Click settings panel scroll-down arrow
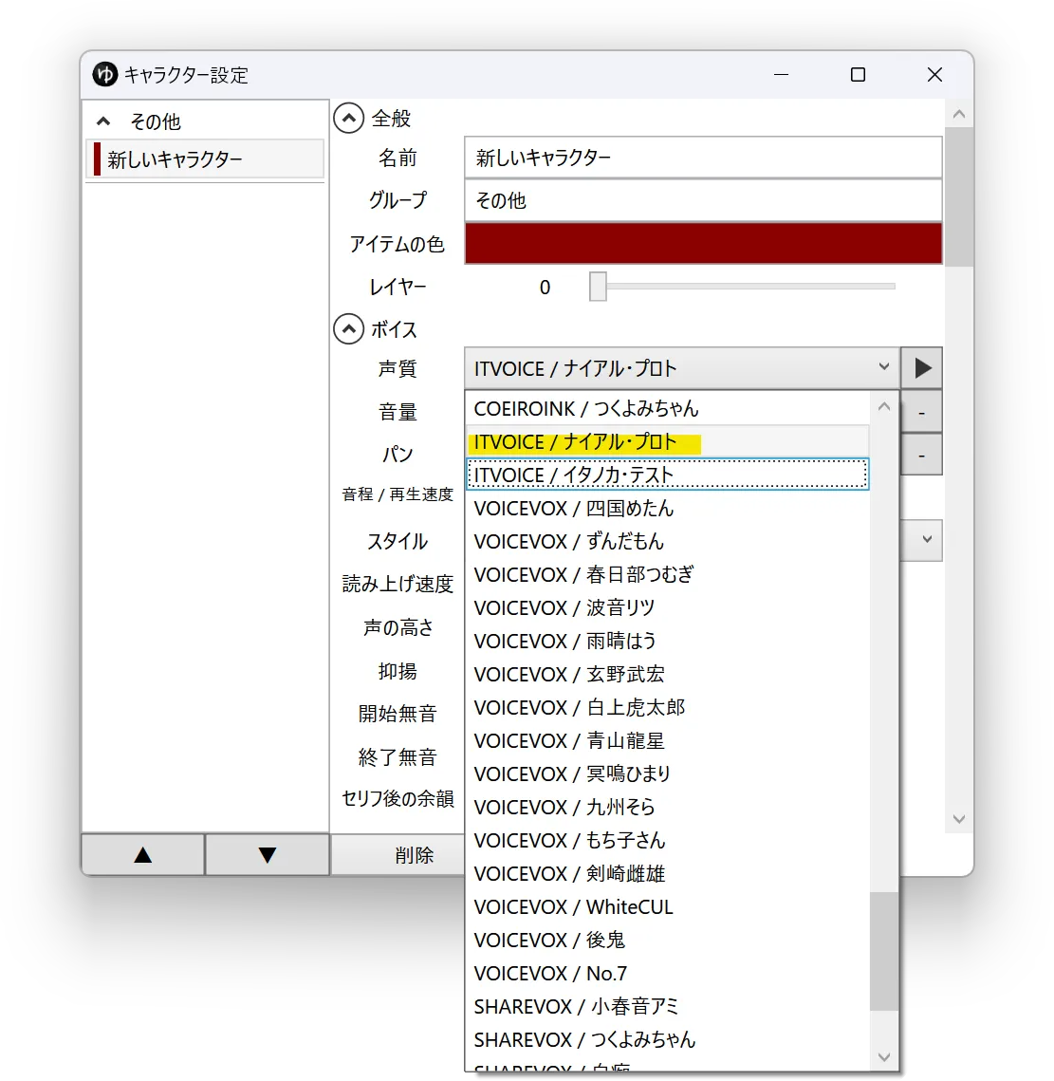 point(959,819)
